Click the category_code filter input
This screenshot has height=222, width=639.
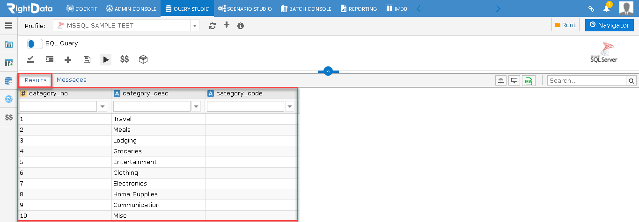coord(245,107)
